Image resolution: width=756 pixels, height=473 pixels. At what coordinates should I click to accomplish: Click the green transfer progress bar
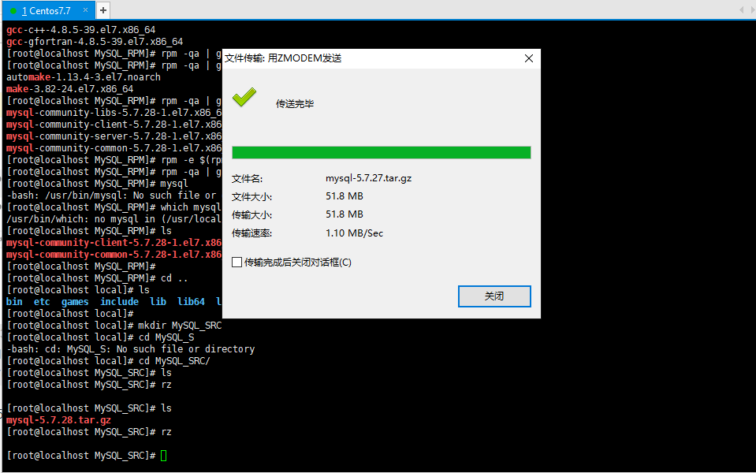point(381,152)
